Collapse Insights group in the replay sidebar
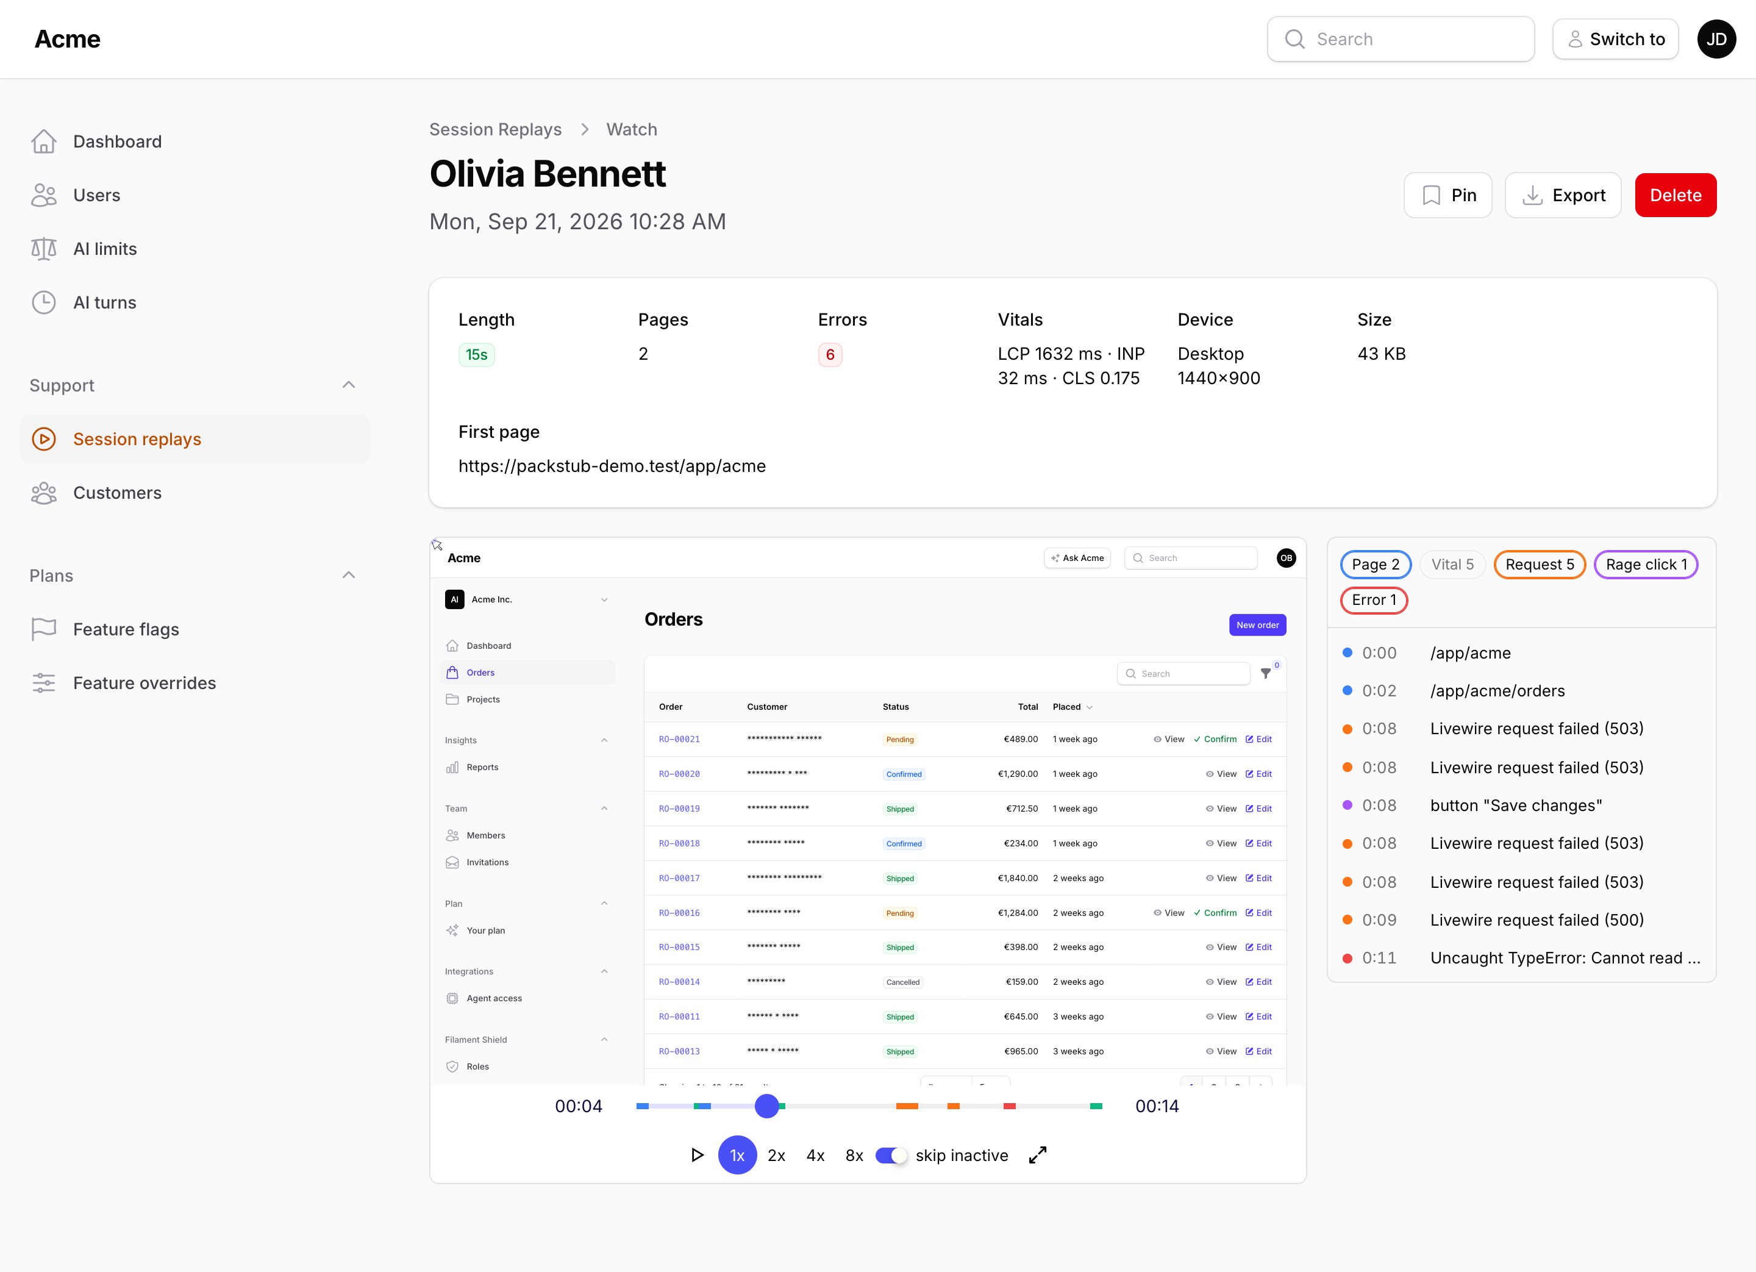Viewport: 1756px width, 1272px height. tap(604, 741)
